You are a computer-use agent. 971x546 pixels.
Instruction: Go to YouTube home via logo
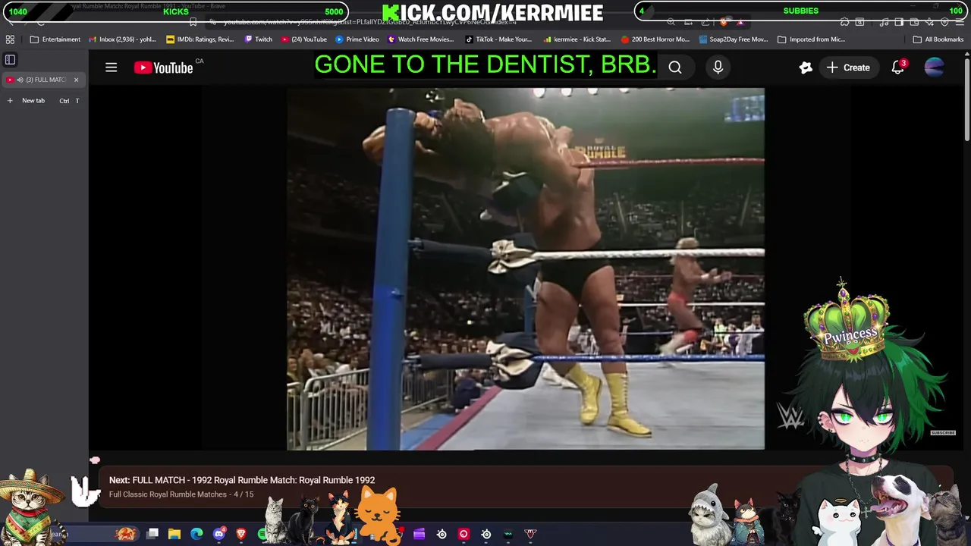coord(164,67)
